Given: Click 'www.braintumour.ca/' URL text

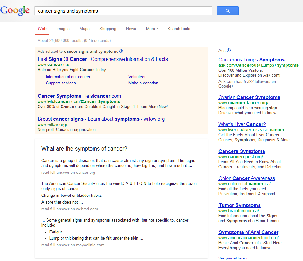Looking at the screenshot, I should [x=239, y=211].
